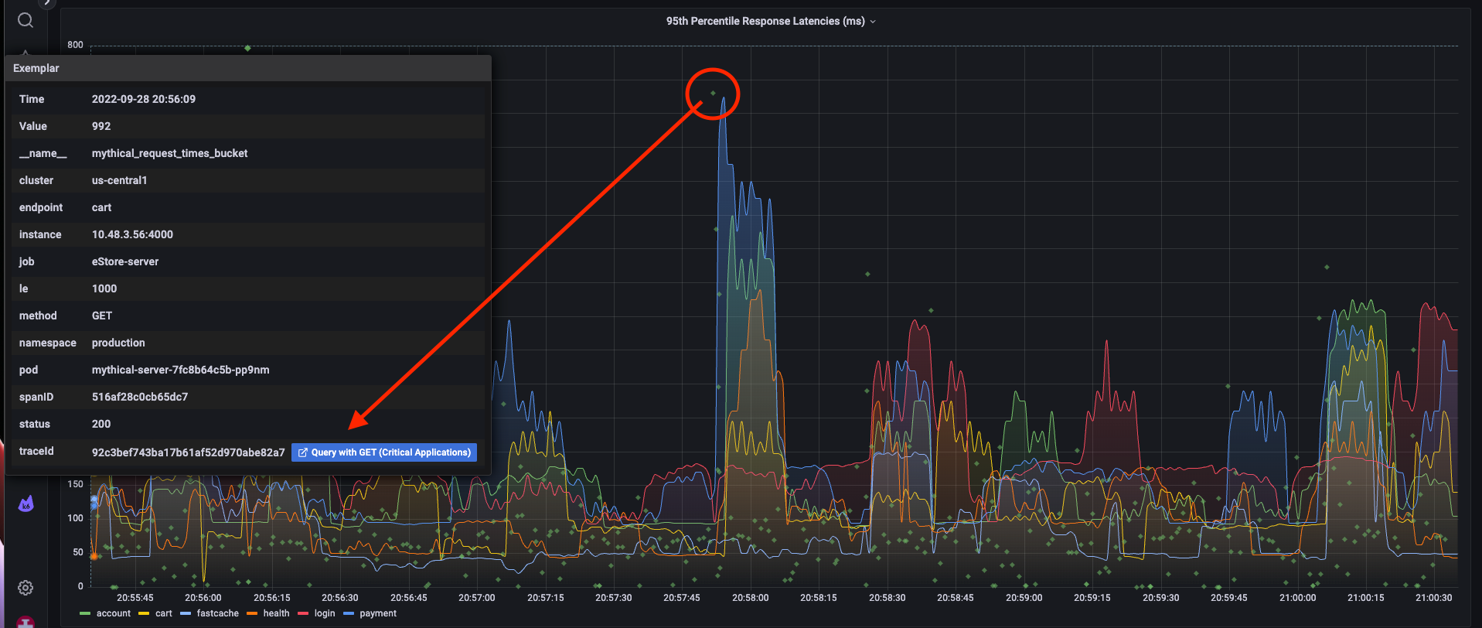Toggle the fastcache series in legend
This screenshot has width=1482, height=628.
[x=217, y=613]
